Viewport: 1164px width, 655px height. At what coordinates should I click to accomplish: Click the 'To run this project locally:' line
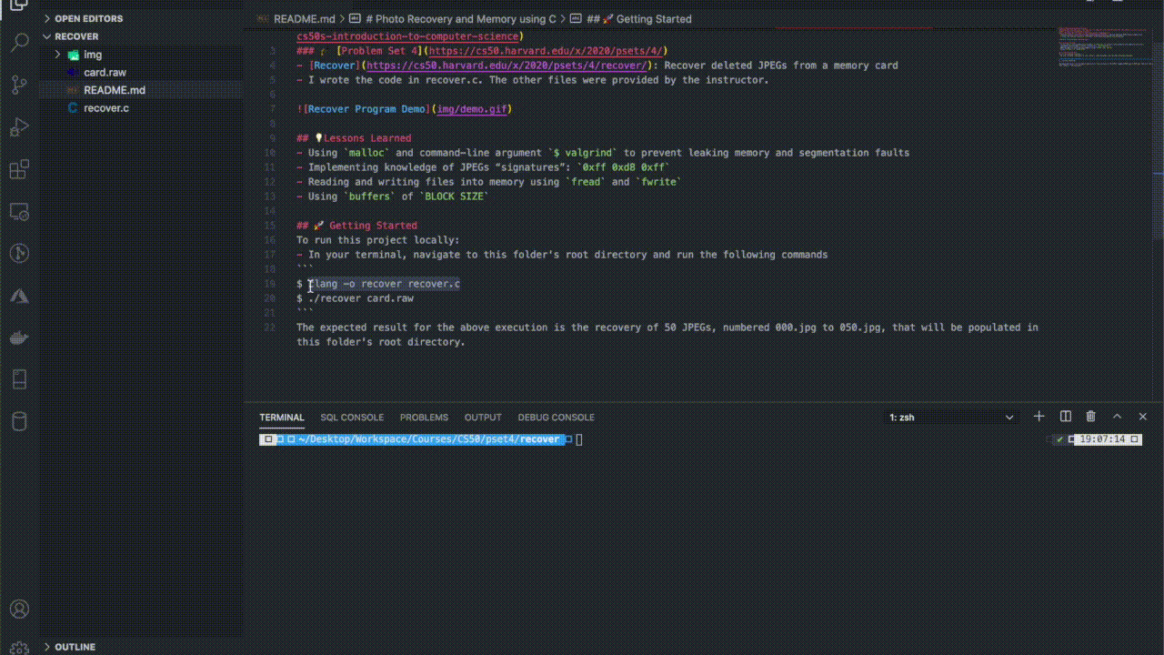[378, 240]
